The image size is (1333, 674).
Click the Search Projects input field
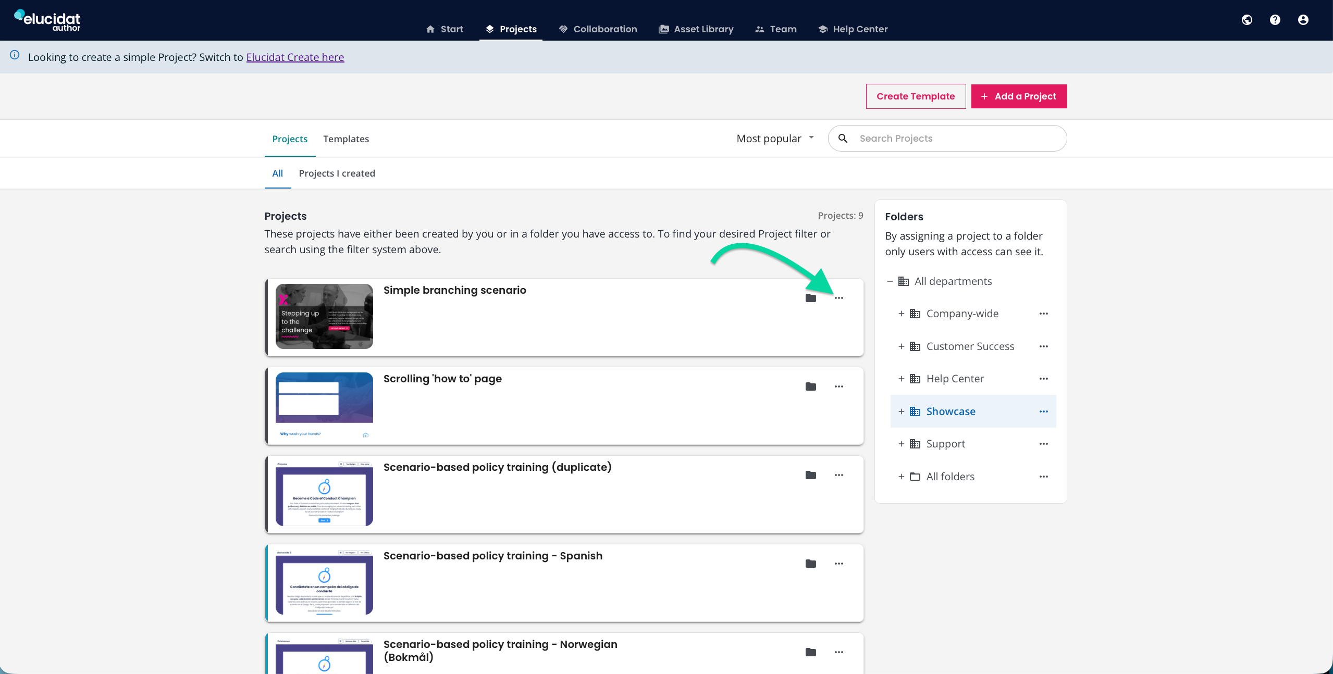tap(947, 139)
